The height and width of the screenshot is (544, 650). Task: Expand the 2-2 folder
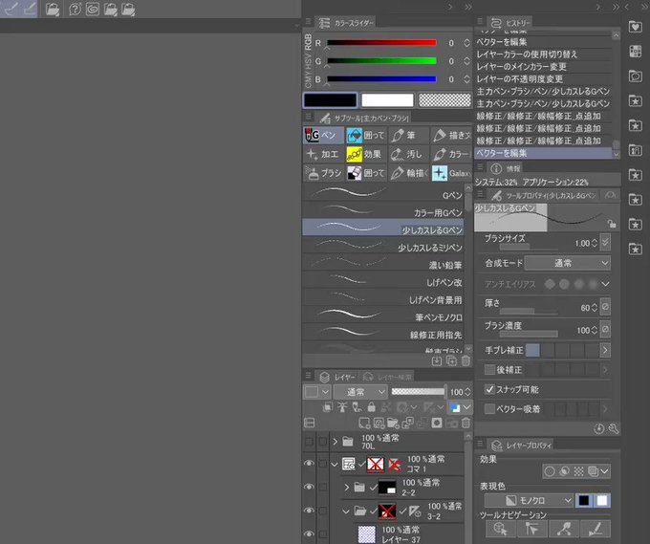(347, 488)
